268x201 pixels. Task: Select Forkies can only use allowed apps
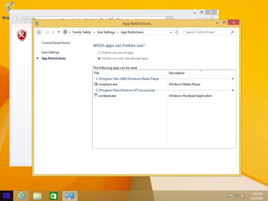[x=99, y=58]
